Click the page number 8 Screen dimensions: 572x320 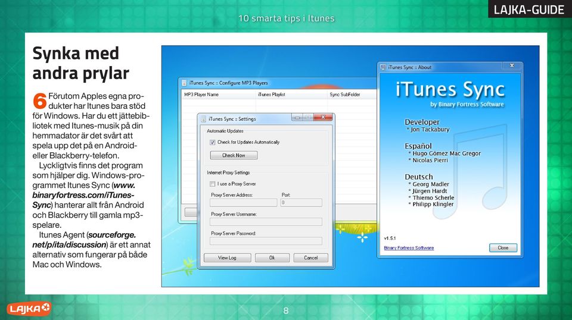[x=286, y=310]
